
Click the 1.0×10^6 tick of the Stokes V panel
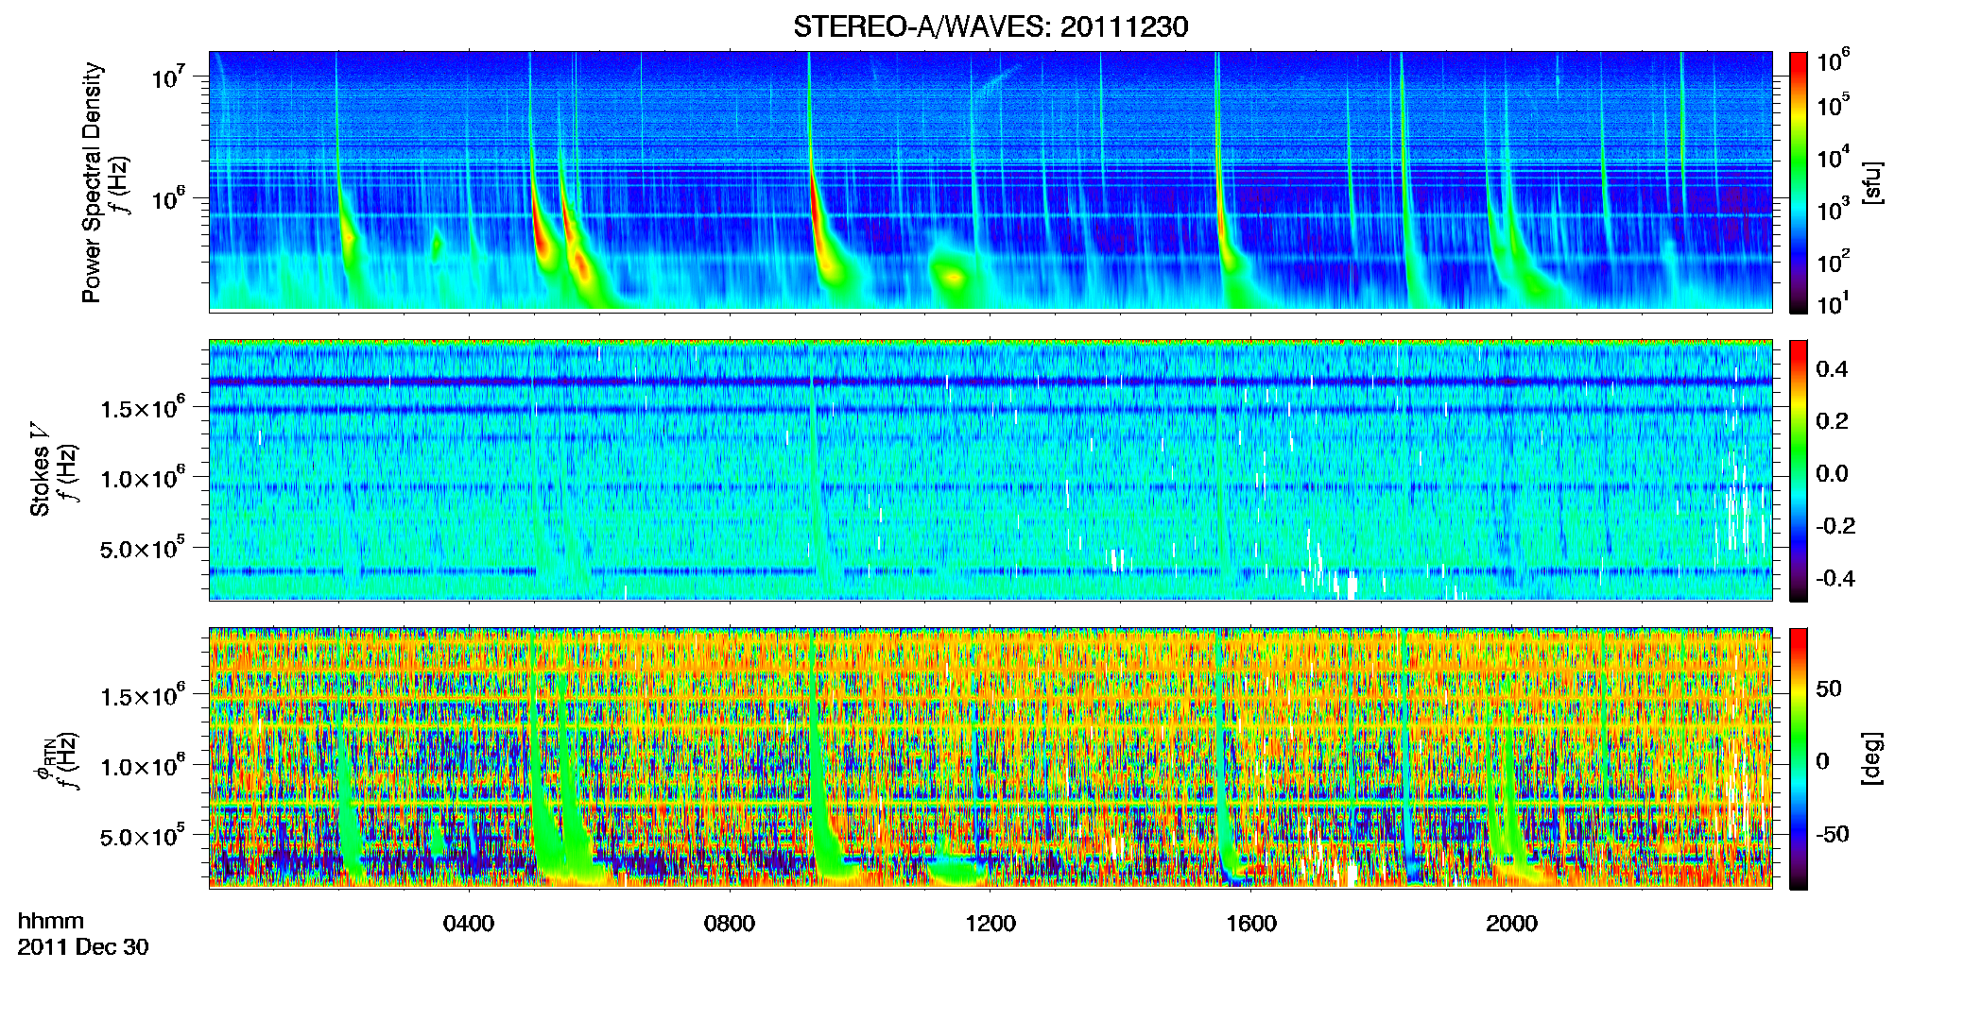click(142, 478)
